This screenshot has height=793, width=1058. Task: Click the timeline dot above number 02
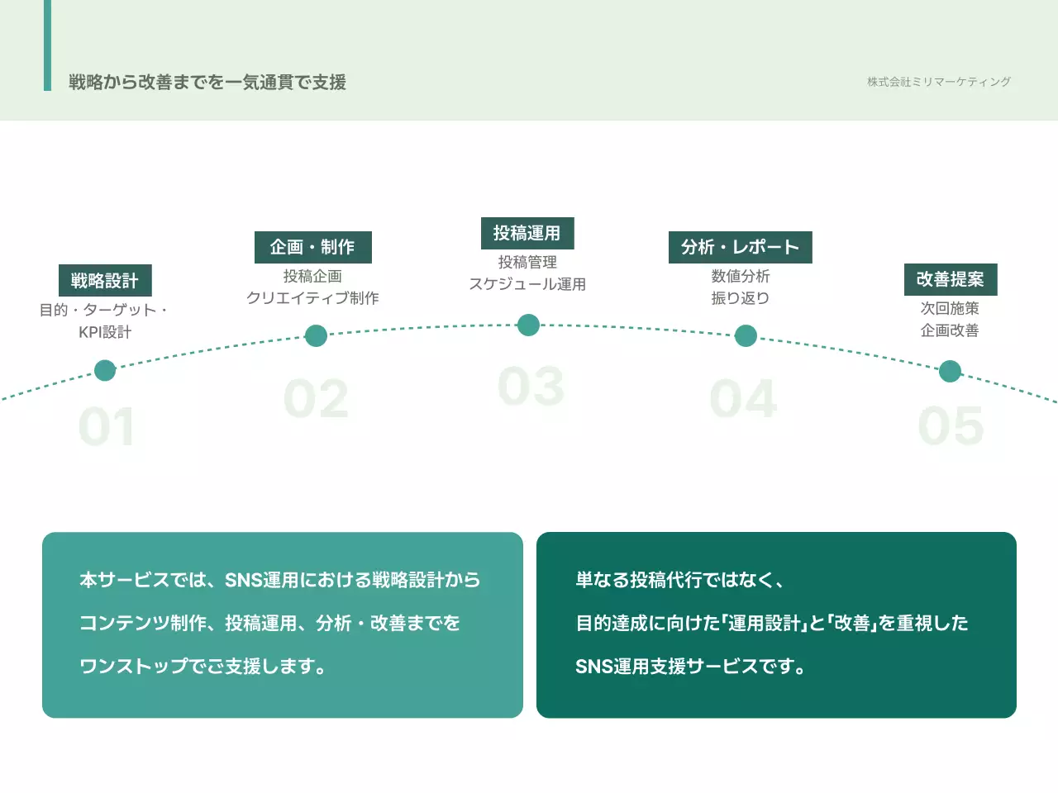coord(316,335)
